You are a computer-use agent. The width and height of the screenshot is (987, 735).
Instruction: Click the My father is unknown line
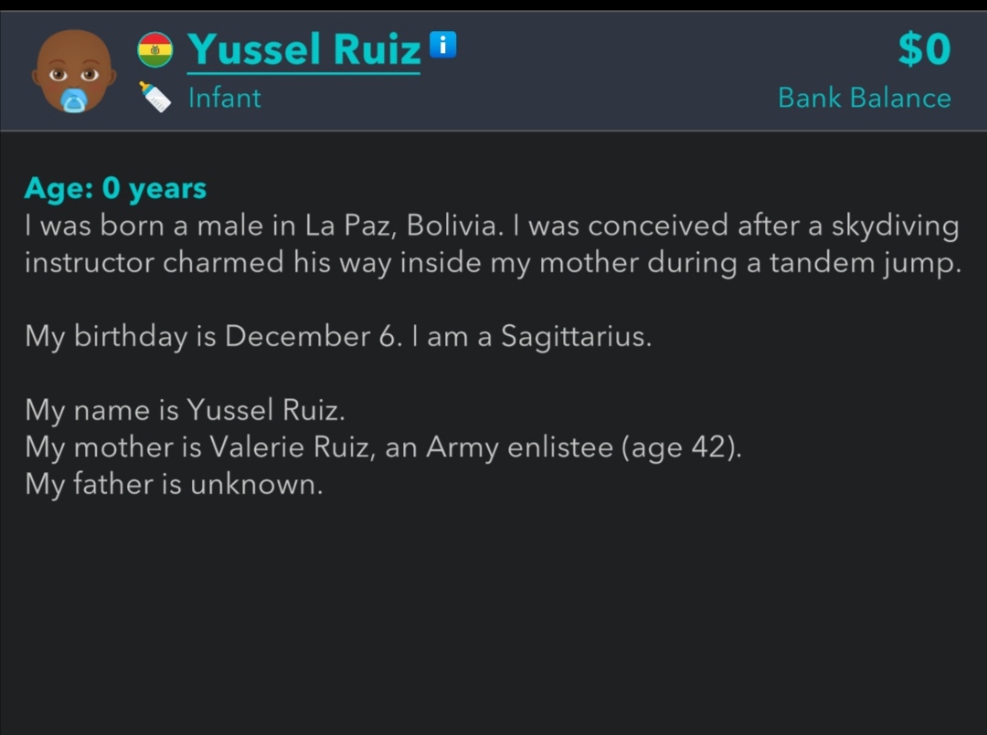(174, 484)
